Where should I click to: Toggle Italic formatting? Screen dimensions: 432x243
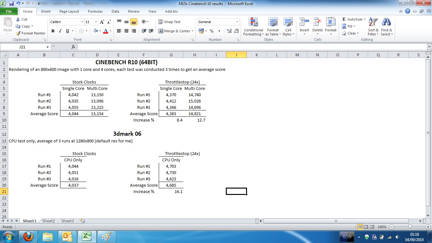tap(60, 31)
